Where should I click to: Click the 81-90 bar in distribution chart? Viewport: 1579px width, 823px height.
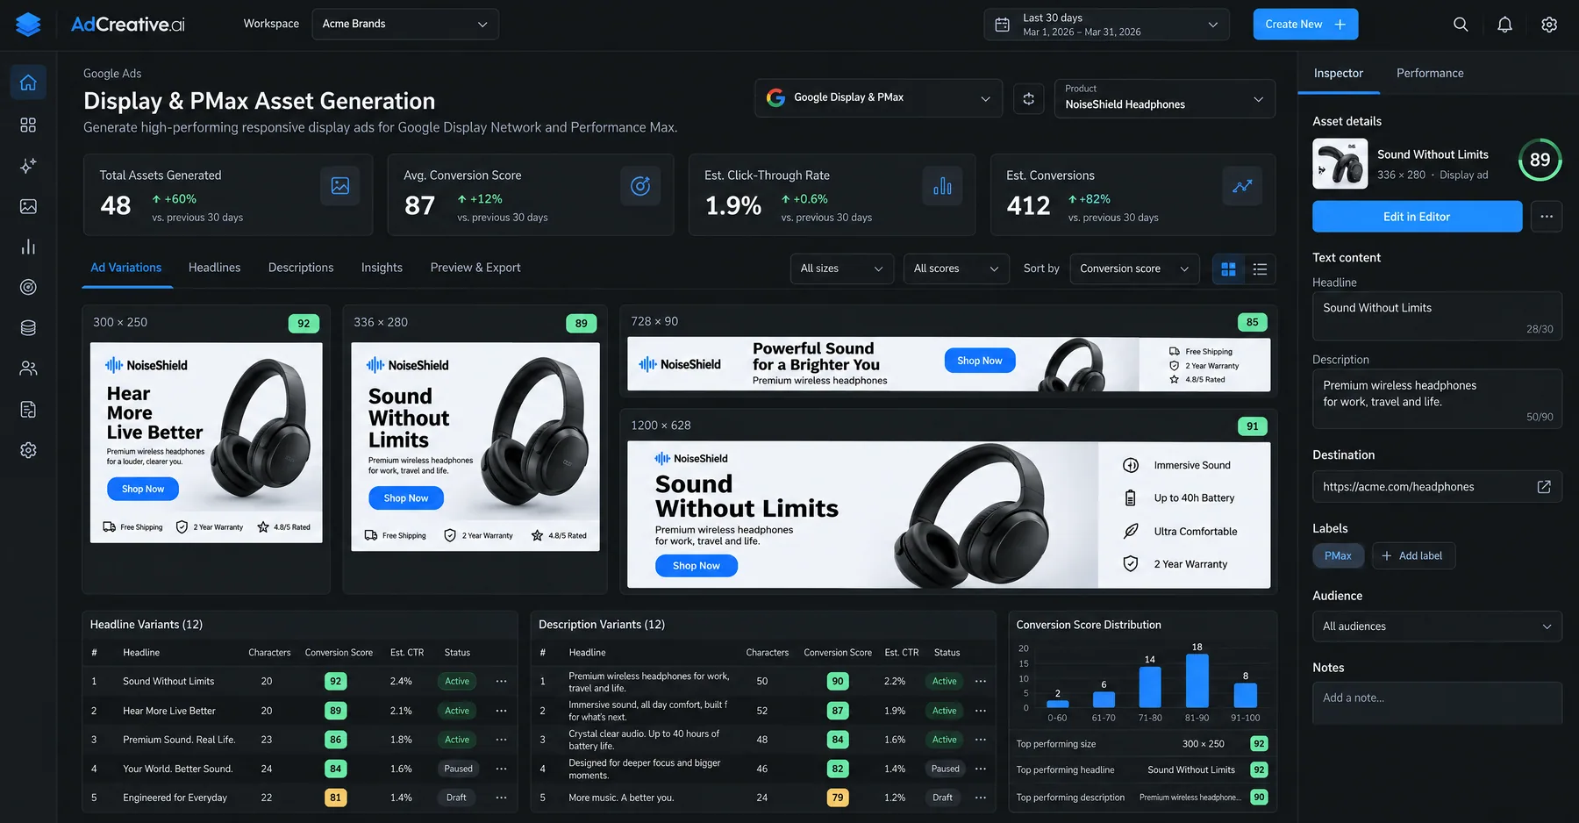point(1197,681)
